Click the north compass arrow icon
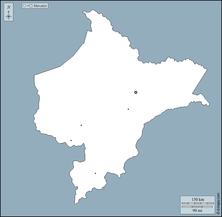The image size is (222, 217). 9,13
